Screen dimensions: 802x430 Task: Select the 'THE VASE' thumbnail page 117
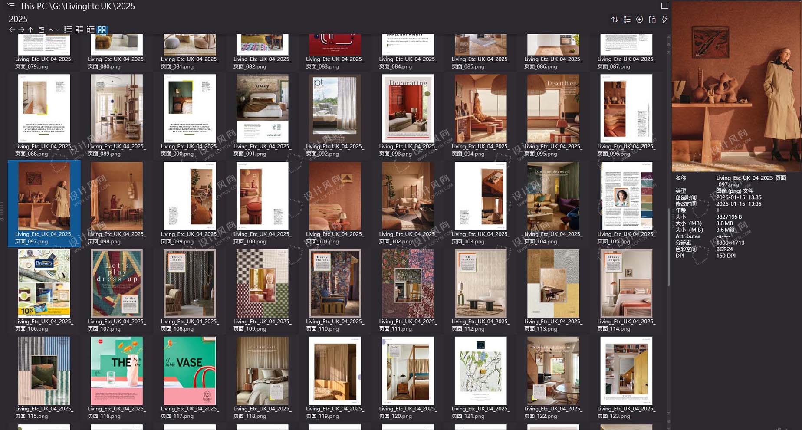click(189, 371)
